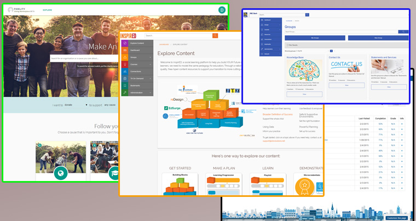Click the orange search button in InspirED
This screenshot has height=221, width=416.
pyautogui.click(x=215, y=36)
